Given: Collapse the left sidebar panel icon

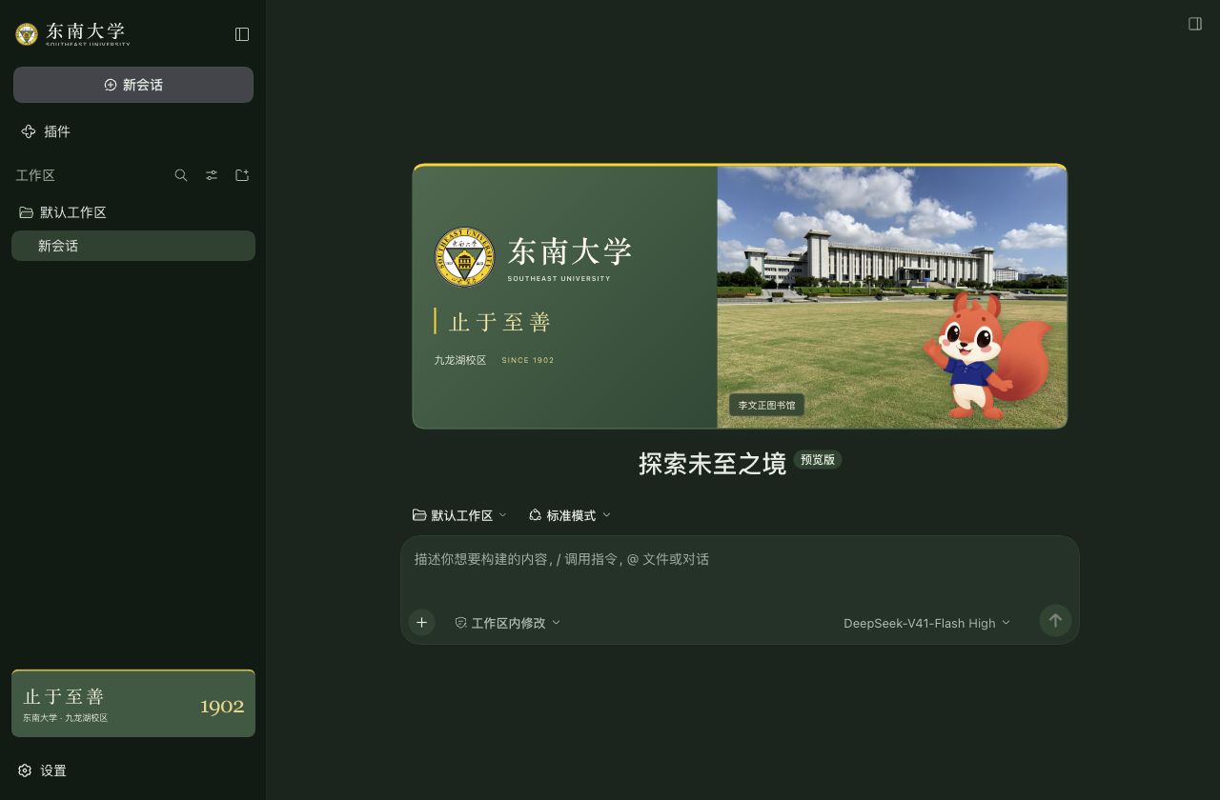Looking at the screenshot, I should [x=242, y=34].
